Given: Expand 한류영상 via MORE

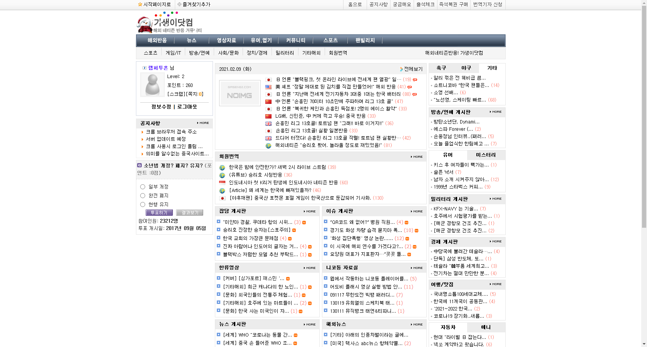Looking at the screenshot, I should pyautogui.click(x=310, y=268).
